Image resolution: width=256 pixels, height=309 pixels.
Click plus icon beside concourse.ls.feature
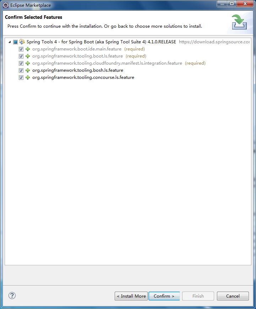click(28, 77)
